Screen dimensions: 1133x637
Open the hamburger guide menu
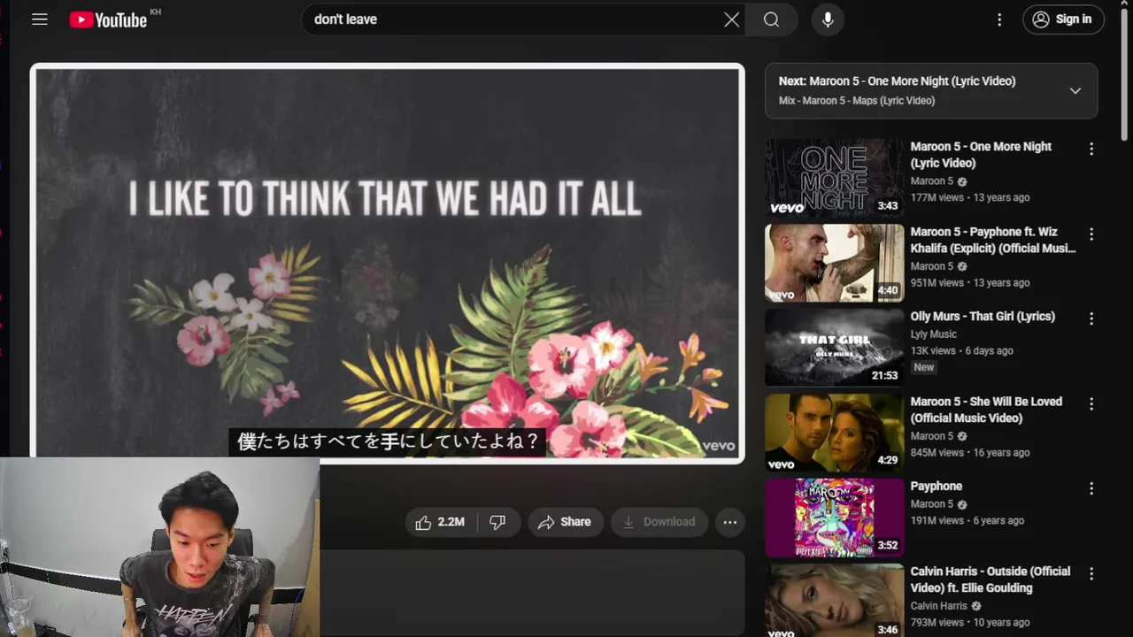click(x=40, y=19)
